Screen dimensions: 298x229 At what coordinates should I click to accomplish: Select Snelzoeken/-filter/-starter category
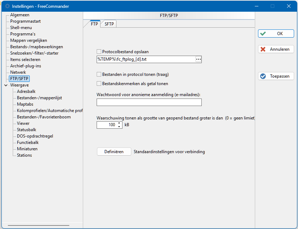tap(34, 53)
